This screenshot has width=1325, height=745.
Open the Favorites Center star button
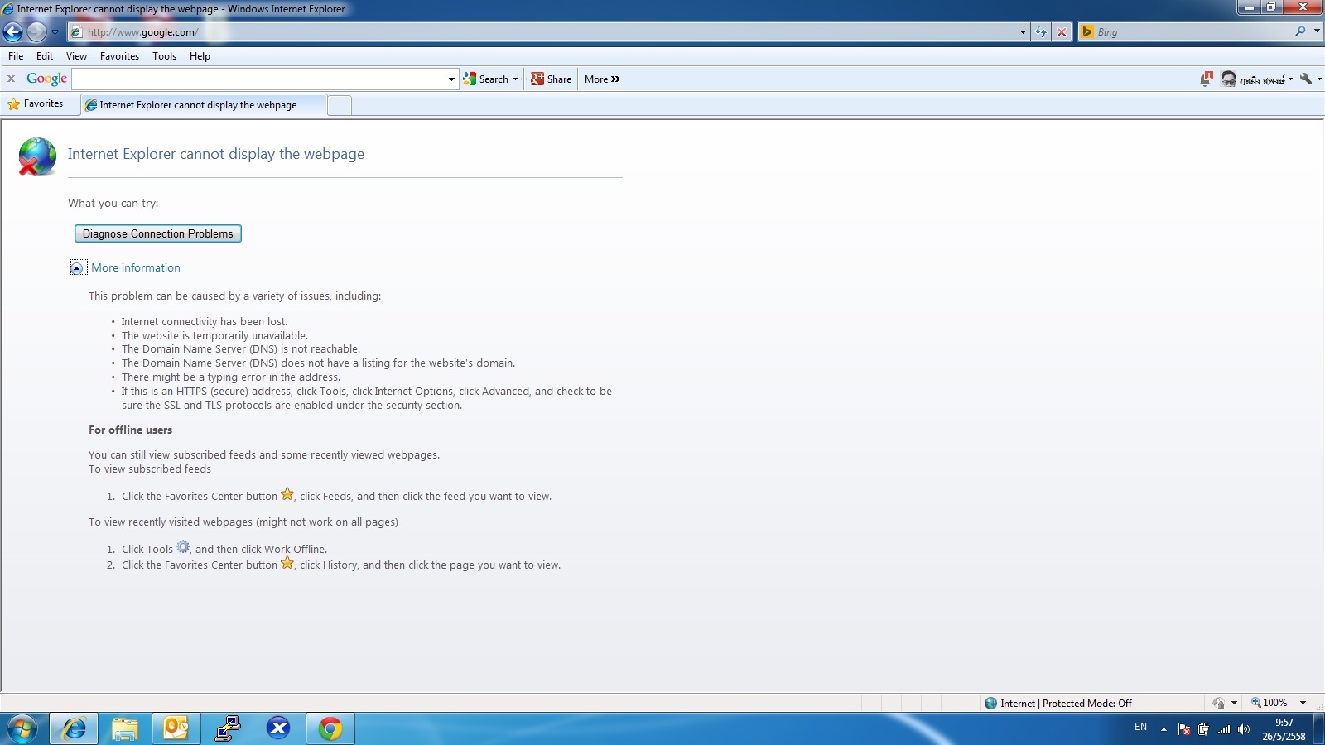point(36,104)
